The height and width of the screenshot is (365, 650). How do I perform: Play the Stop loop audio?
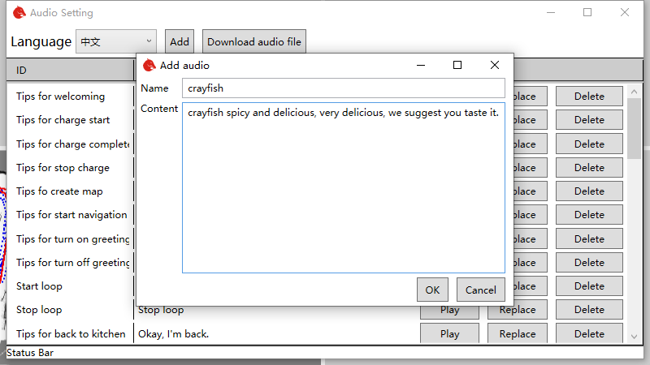(x=449, y=310)
